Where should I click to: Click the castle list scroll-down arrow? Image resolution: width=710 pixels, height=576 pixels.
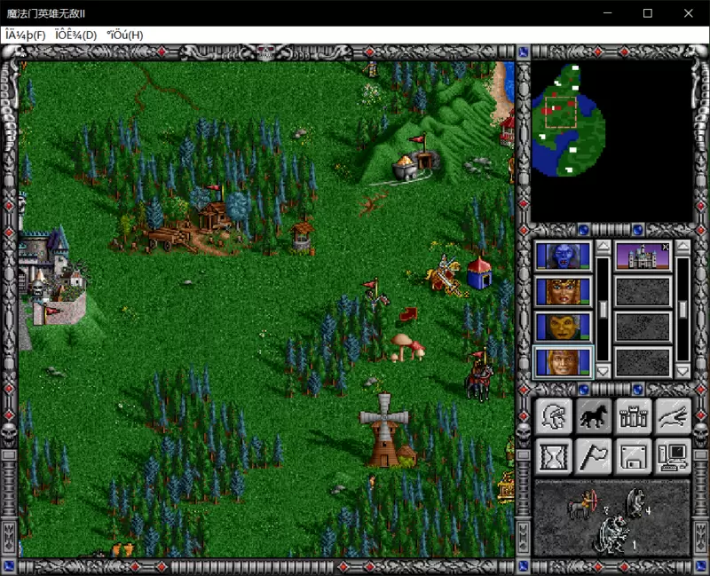[682, 371]
